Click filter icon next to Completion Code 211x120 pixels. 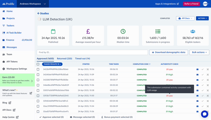tap(150, 64)
